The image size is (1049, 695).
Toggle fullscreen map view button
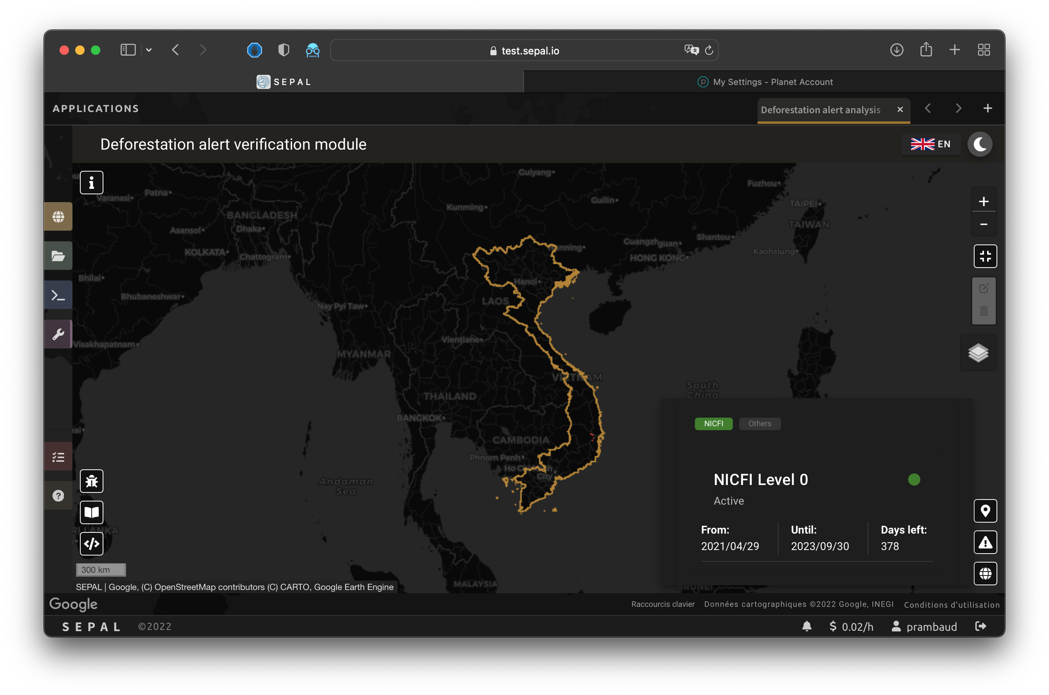(x=985, y=256)
